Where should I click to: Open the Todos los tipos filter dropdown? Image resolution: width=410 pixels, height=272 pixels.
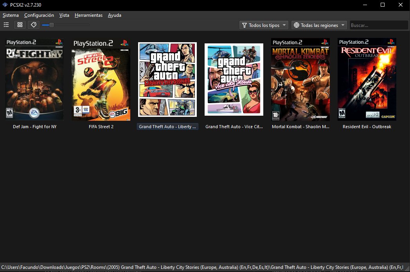click(x=264, y=25)
